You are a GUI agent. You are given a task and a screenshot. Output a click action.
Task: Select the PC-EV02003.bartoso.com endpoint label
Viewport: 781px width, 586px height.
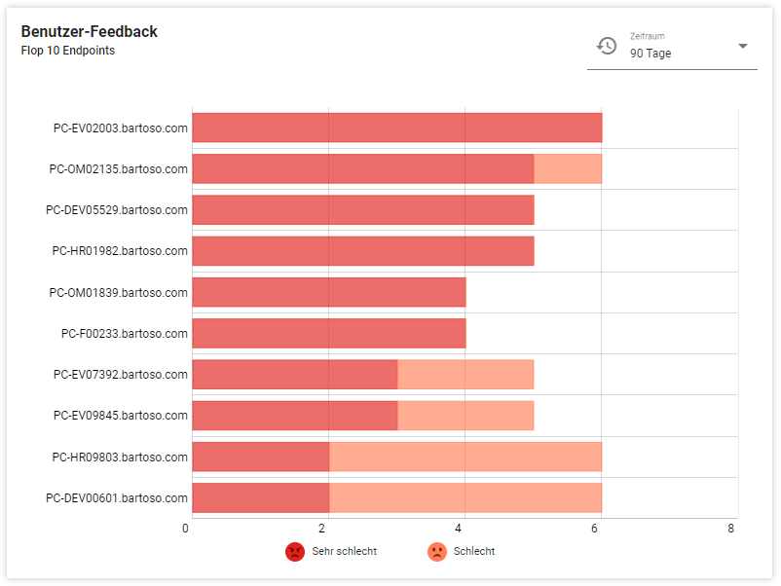click(x=121, y=128)
